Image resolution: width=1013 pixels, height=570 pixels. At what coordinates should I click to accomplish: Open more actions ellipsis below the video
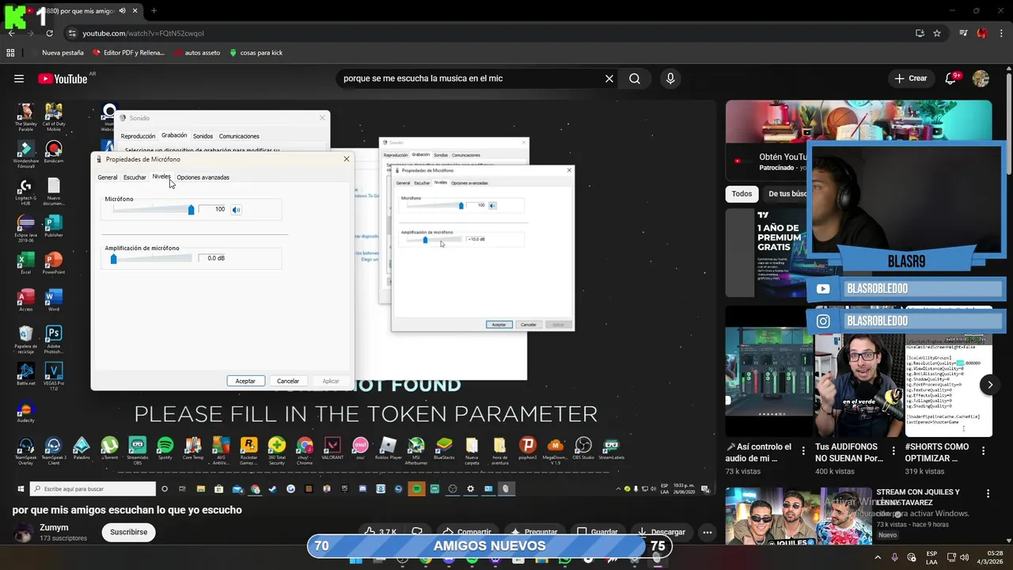[708, 532]
